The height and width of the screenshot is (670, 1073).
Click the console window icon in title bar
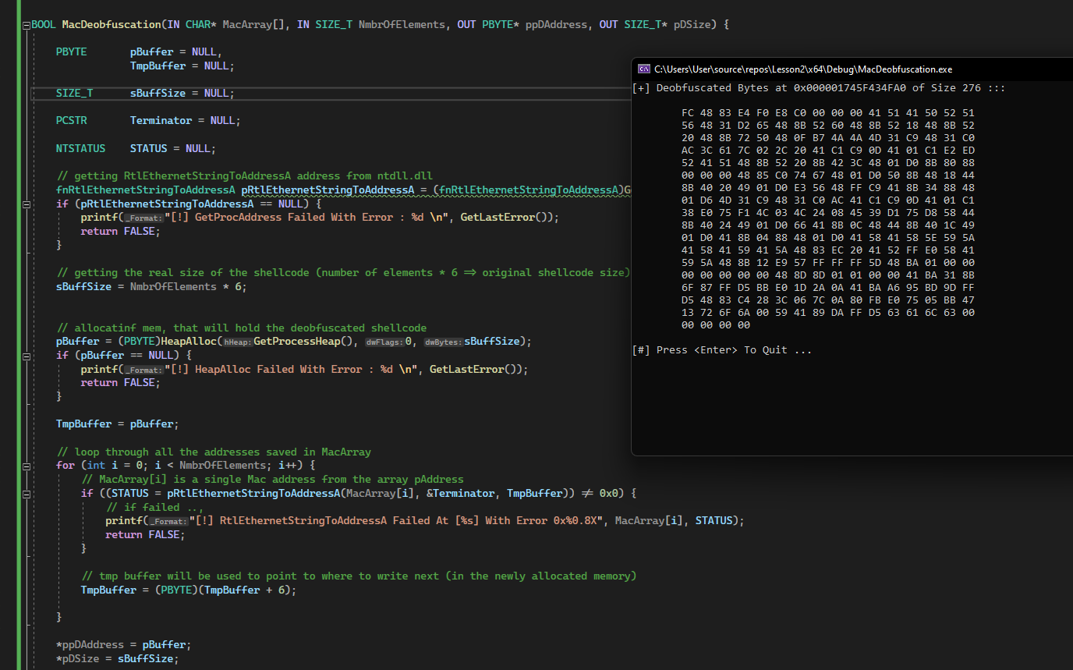[644, 69]
